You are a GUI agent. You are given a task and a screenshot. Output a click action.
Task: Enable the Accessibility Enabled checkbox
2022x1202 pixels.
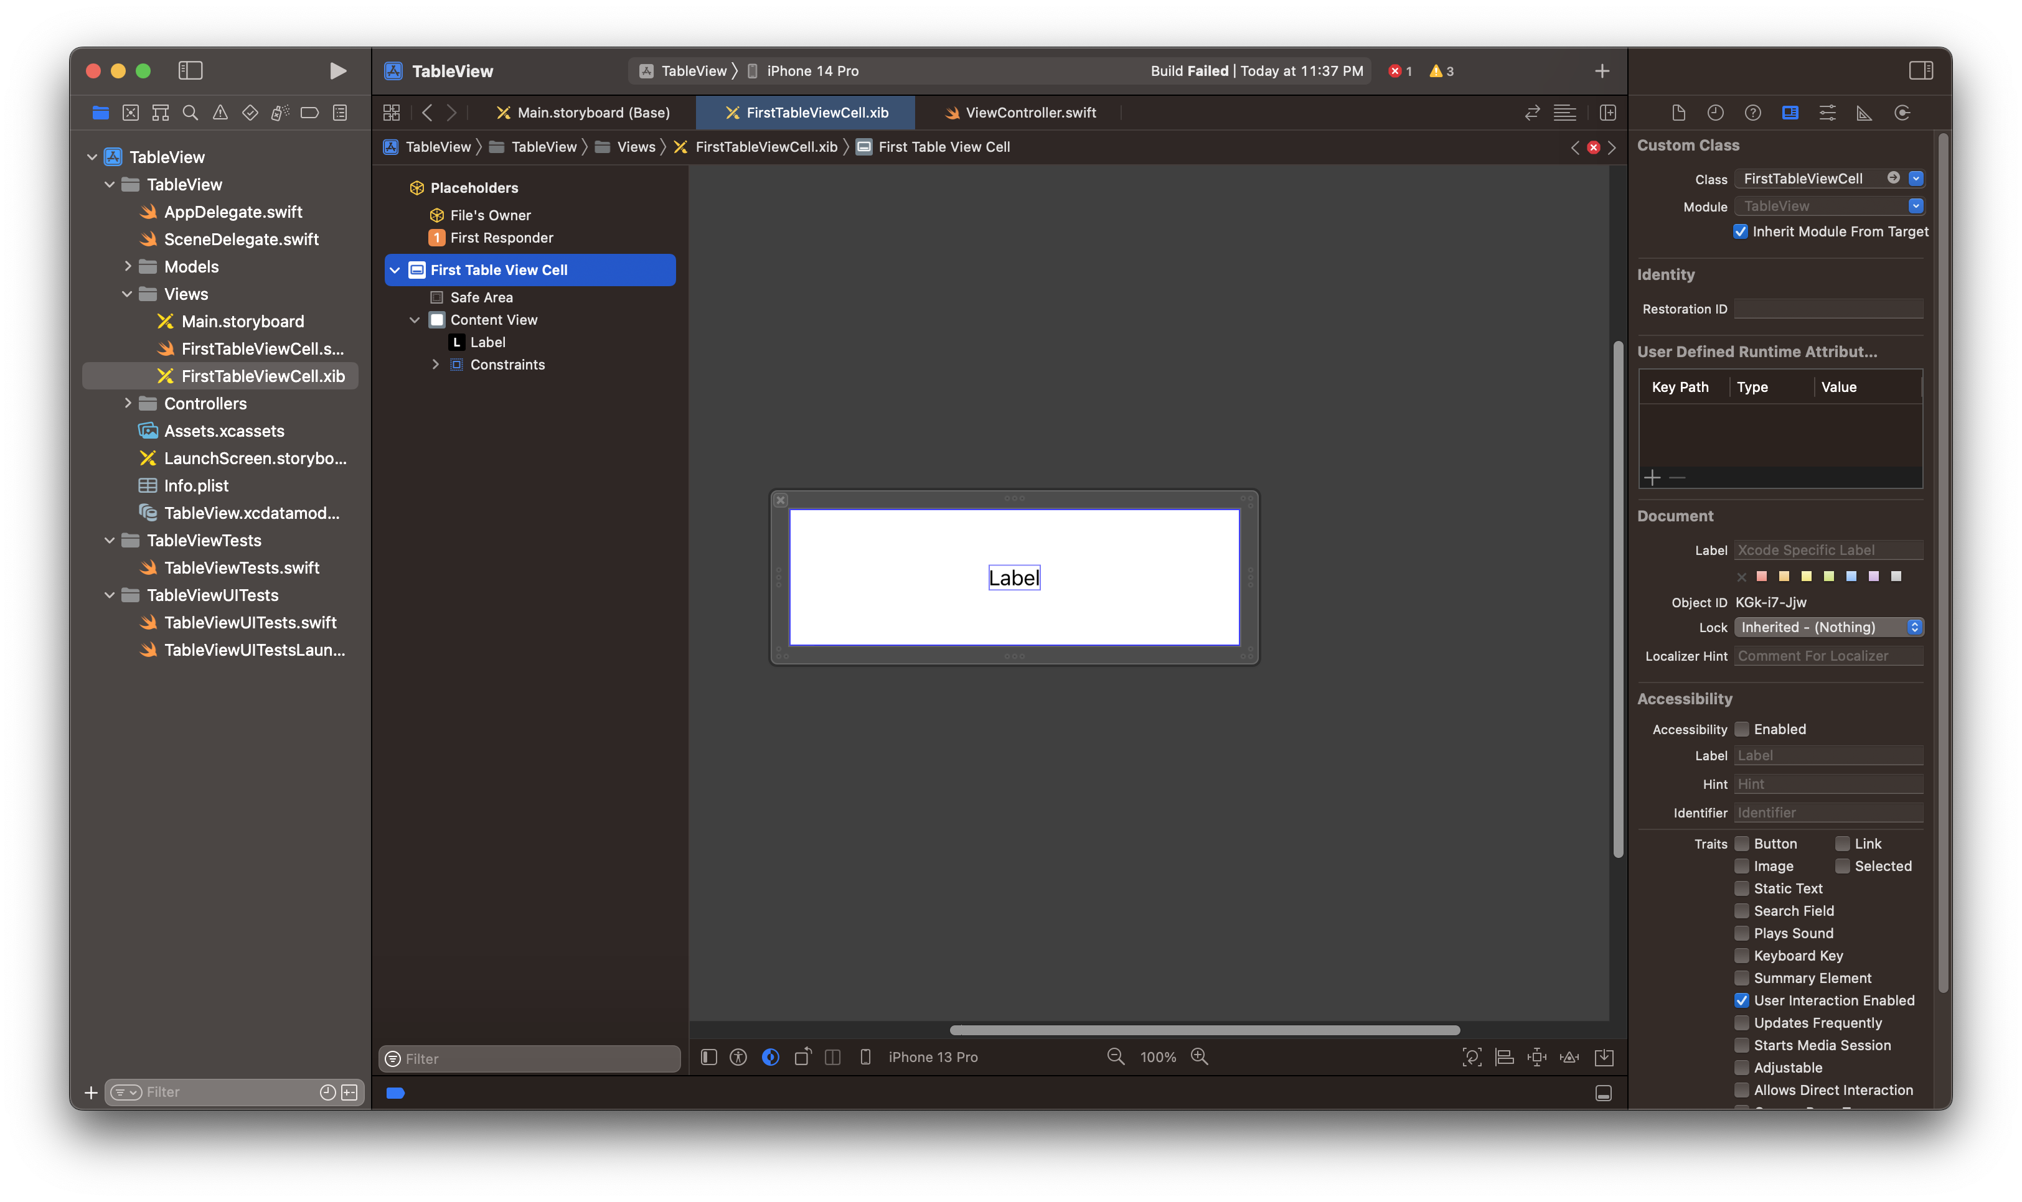(1742, 729)
